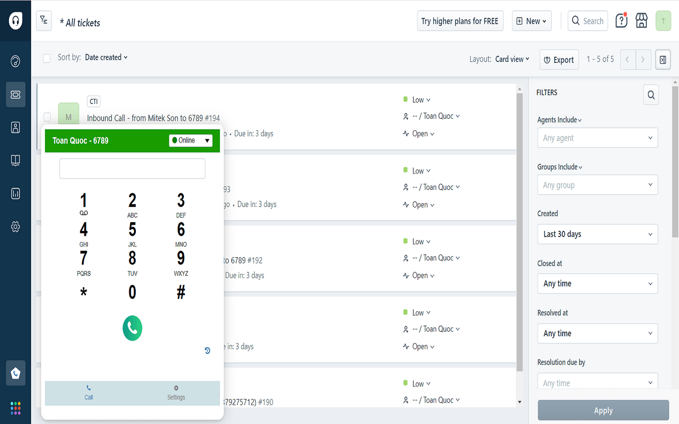The width and height of the screenshot is (679, 424).
Task: Open the dashboard headset icon in sidebar
Action: click(x=15, y=61)
